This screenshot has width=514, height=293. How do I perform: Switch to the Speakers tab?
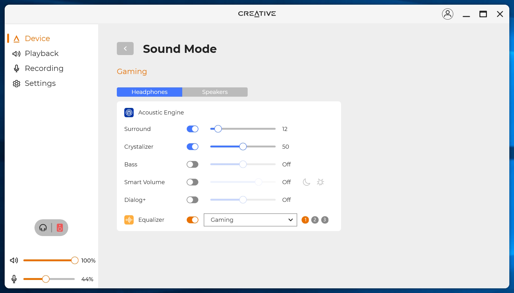coord(215,92)
